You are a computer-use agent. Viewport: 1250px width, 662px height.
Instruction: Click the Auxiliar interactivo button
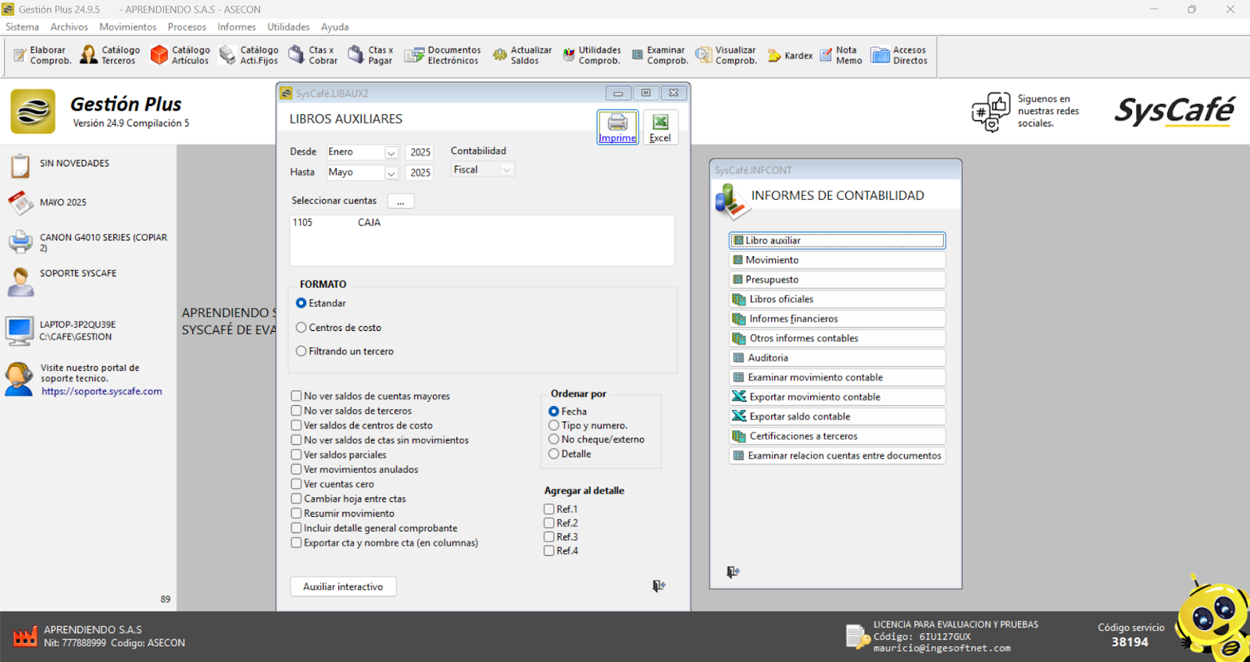[x=343, y=586]
